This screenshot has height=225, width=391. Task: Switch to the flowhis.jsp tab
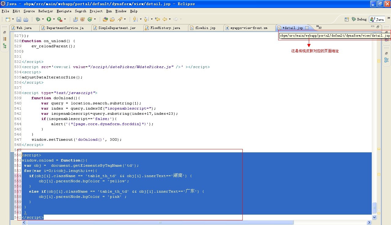tap(205, 28)
